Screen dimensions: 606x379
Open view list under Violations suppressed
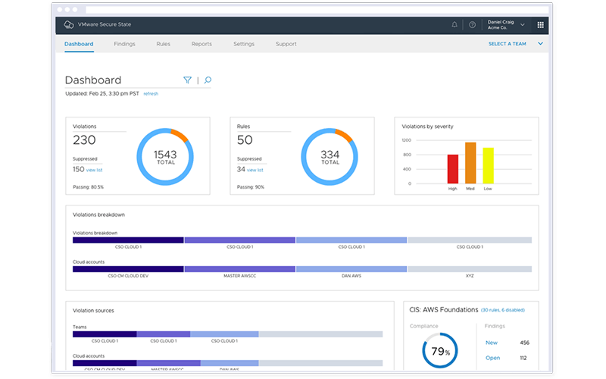click(x=95, y=170)
